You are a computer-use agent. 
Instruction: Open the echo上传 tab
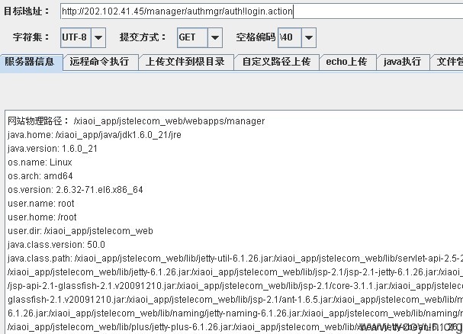(346, 62)
